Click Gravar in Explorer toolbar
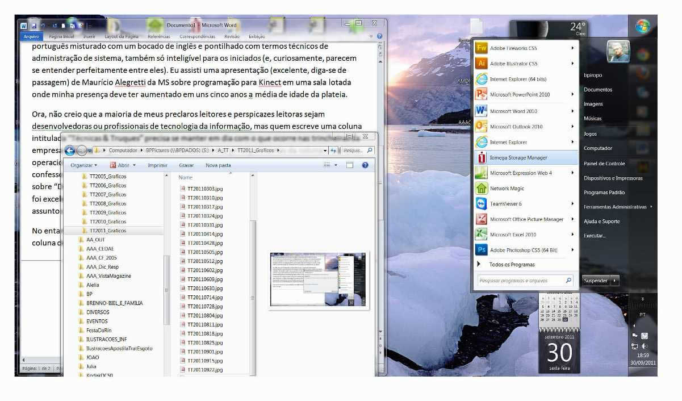 [x=186, y=165]
